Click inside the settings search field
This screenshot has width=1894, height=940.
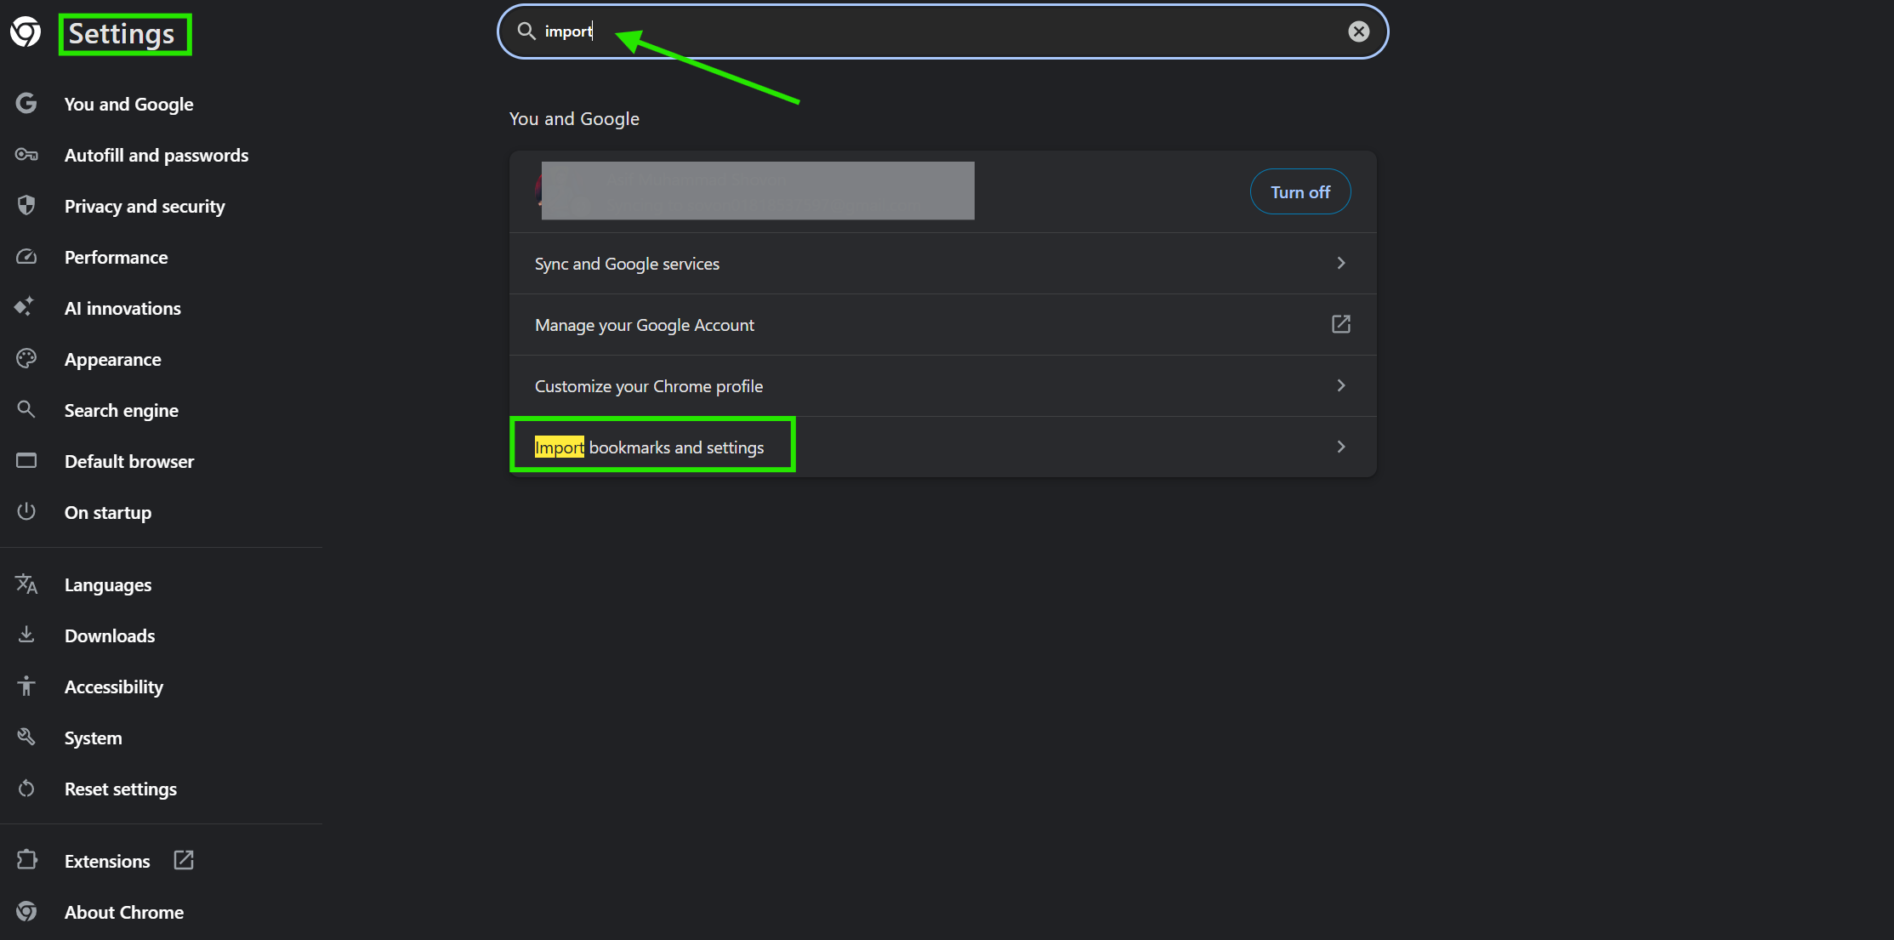936,31
